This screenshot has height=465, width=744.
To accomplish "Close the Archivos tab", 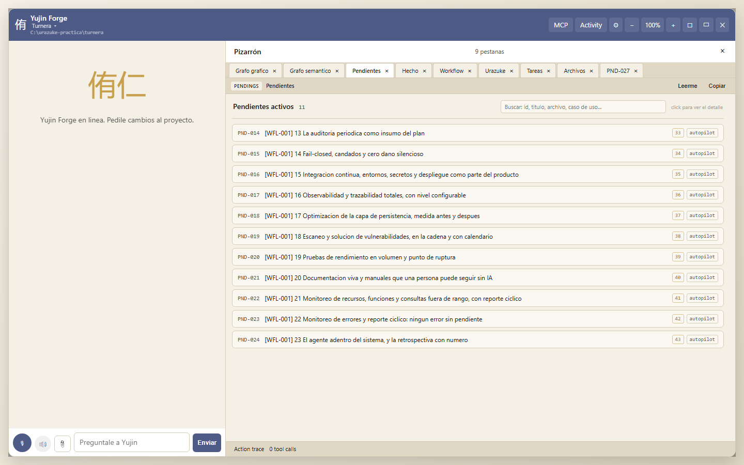I will point(591,71).
